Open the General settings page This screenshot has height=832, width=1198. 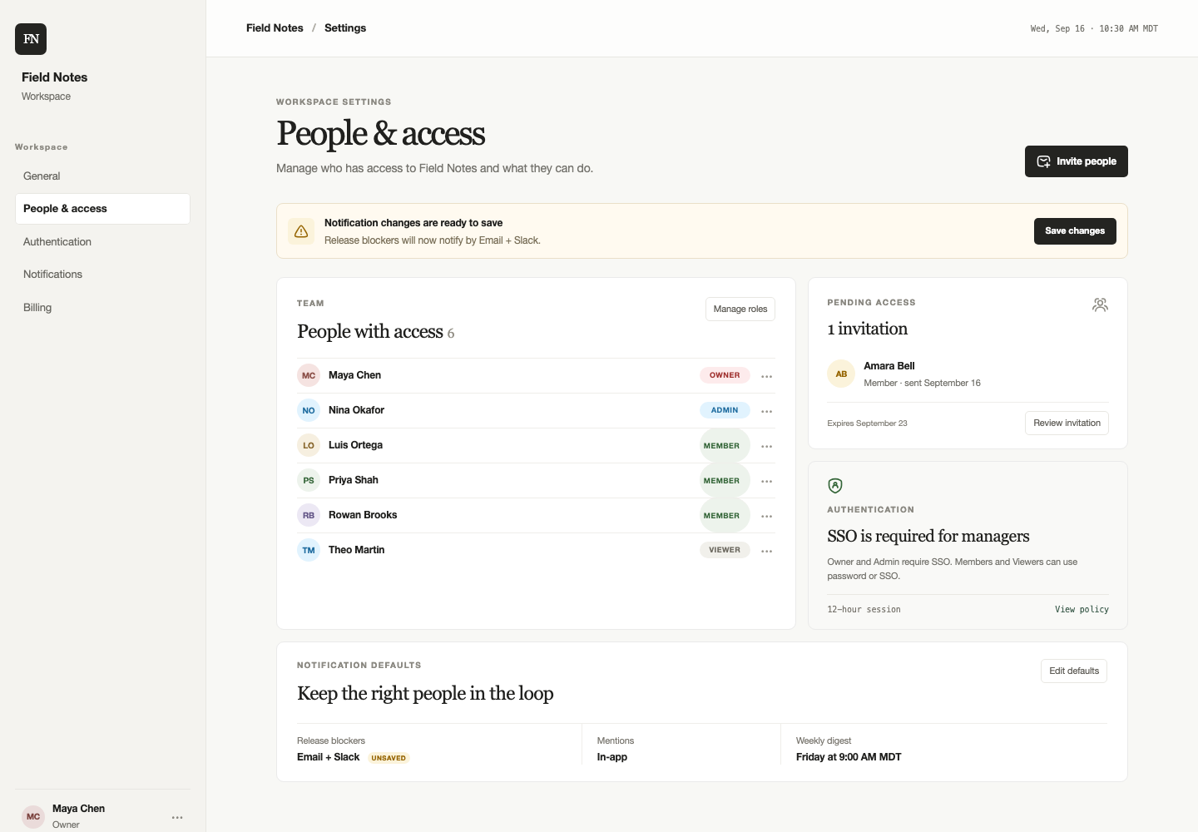(102, 176)
